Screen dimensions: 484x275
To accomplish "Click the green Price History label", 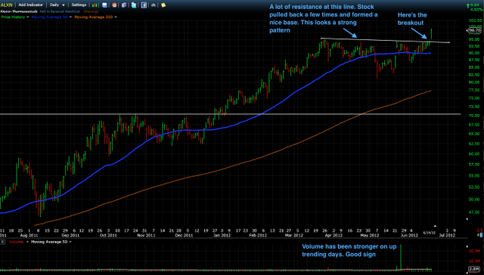I will (x=13, y=17).
